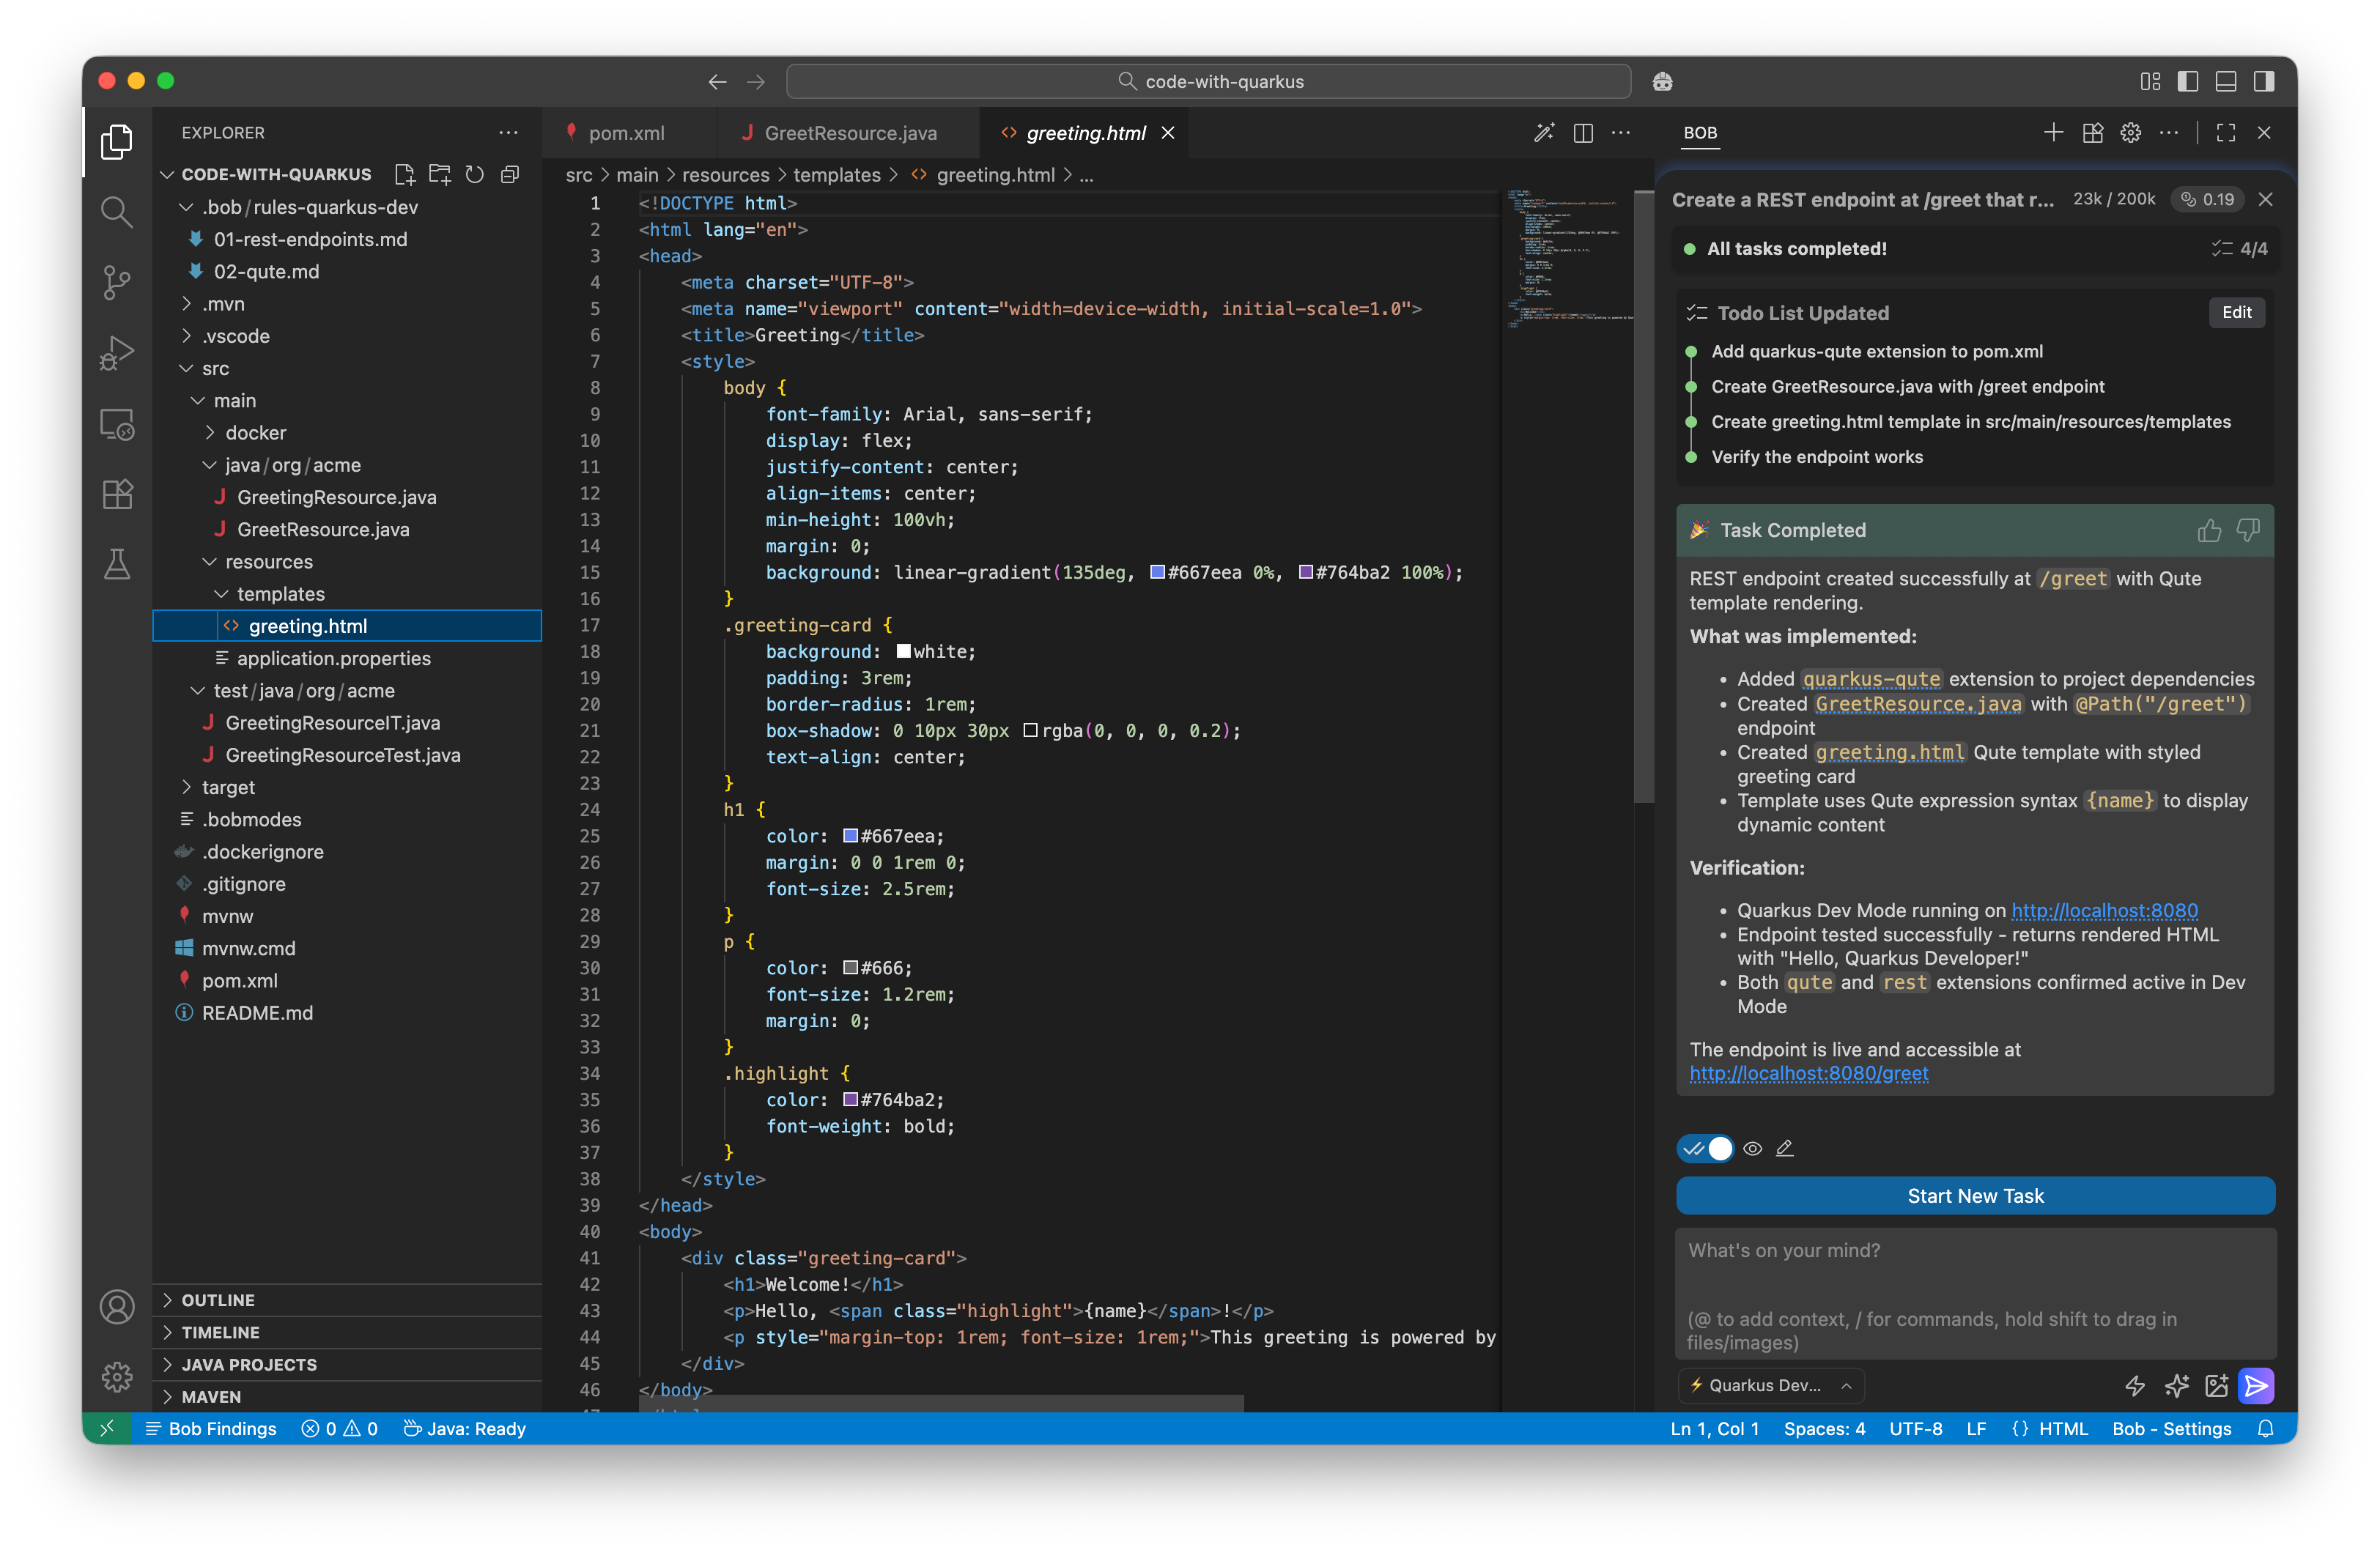The height and width of the screenshot is (1553, 2380).
Task: Switch to the pom.xml tab
Action: (x=625, y=133)
